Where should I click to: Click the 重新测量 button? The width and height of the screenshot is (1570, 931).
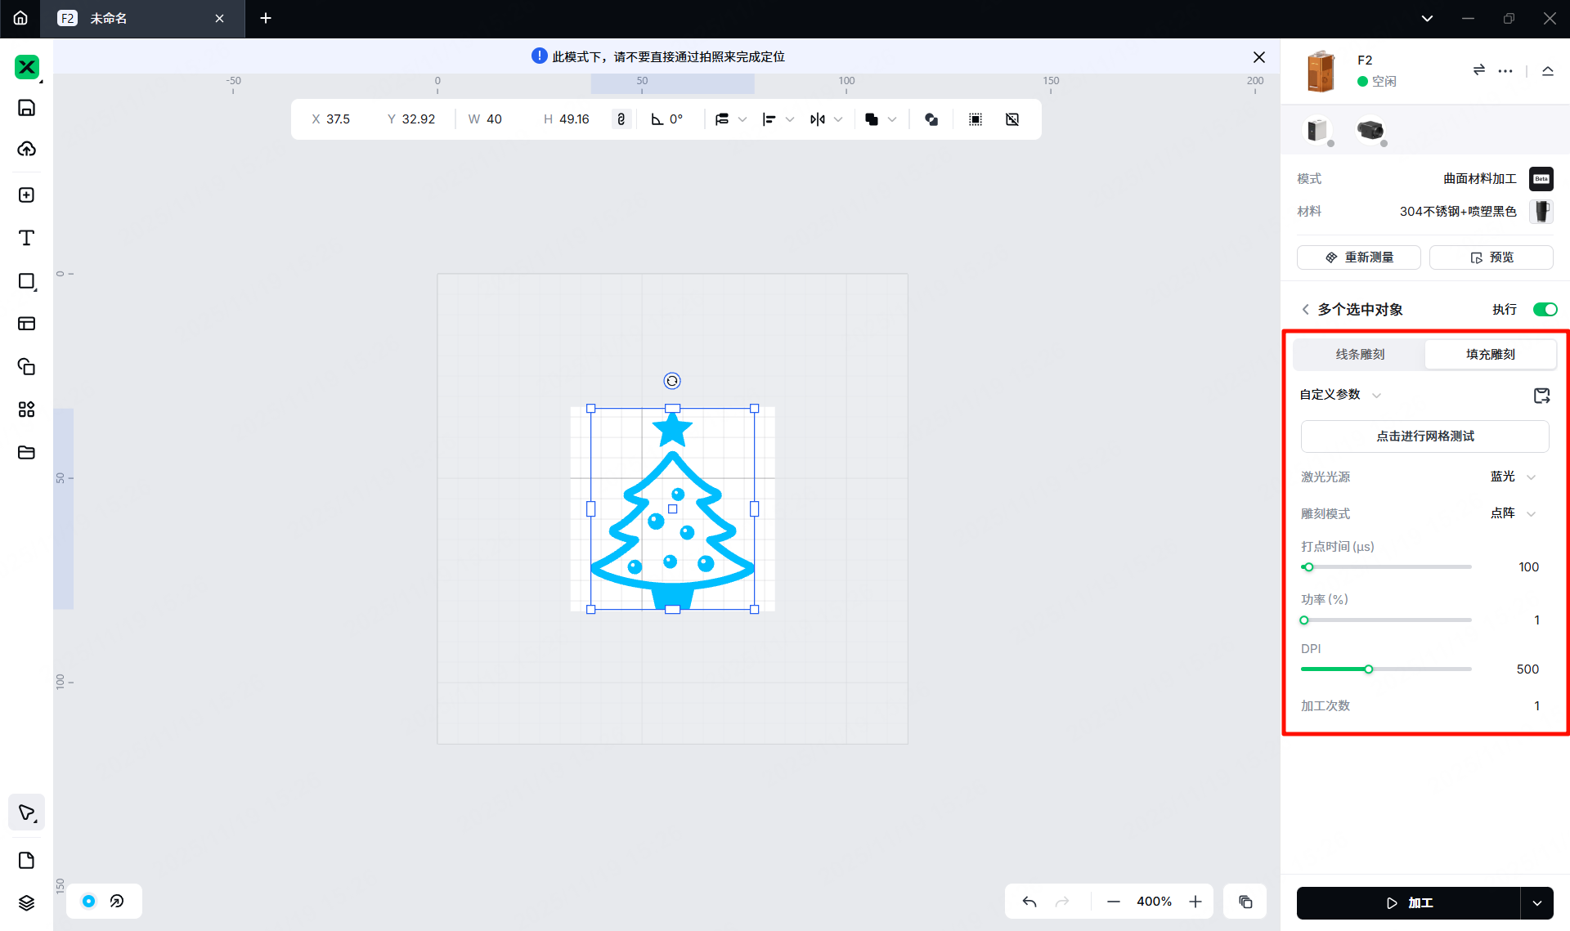1358,257
